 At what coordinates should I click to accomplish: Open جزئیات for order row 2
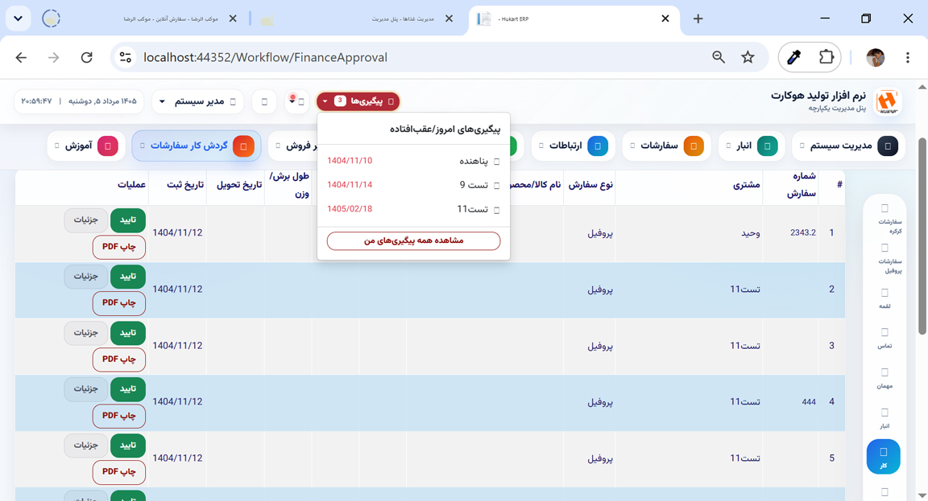click(x=86, y=277)
